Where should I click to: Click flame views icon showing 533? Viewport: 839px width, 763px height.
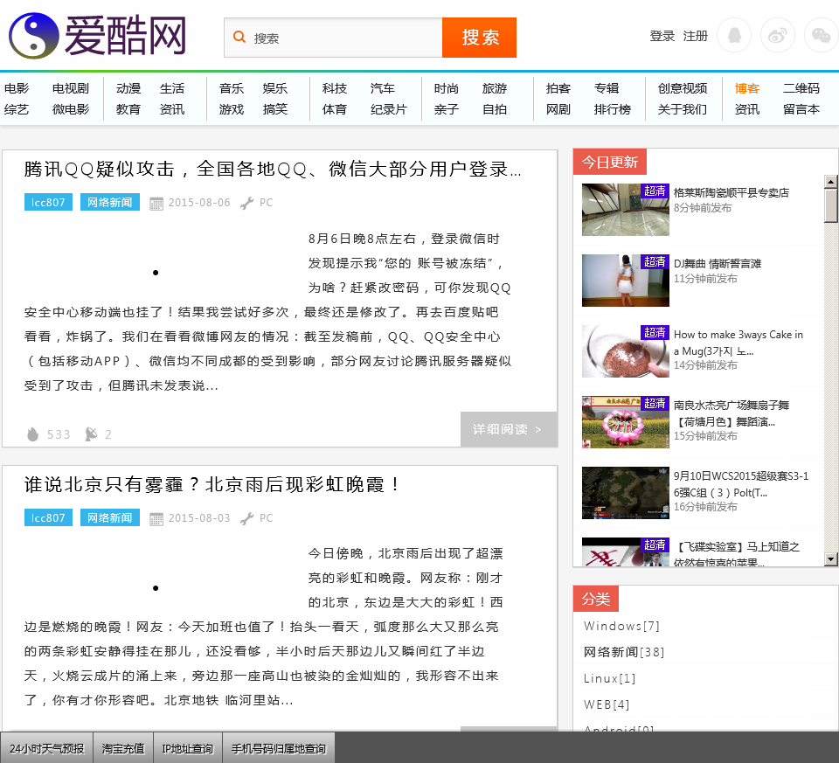tap(33, 434)
